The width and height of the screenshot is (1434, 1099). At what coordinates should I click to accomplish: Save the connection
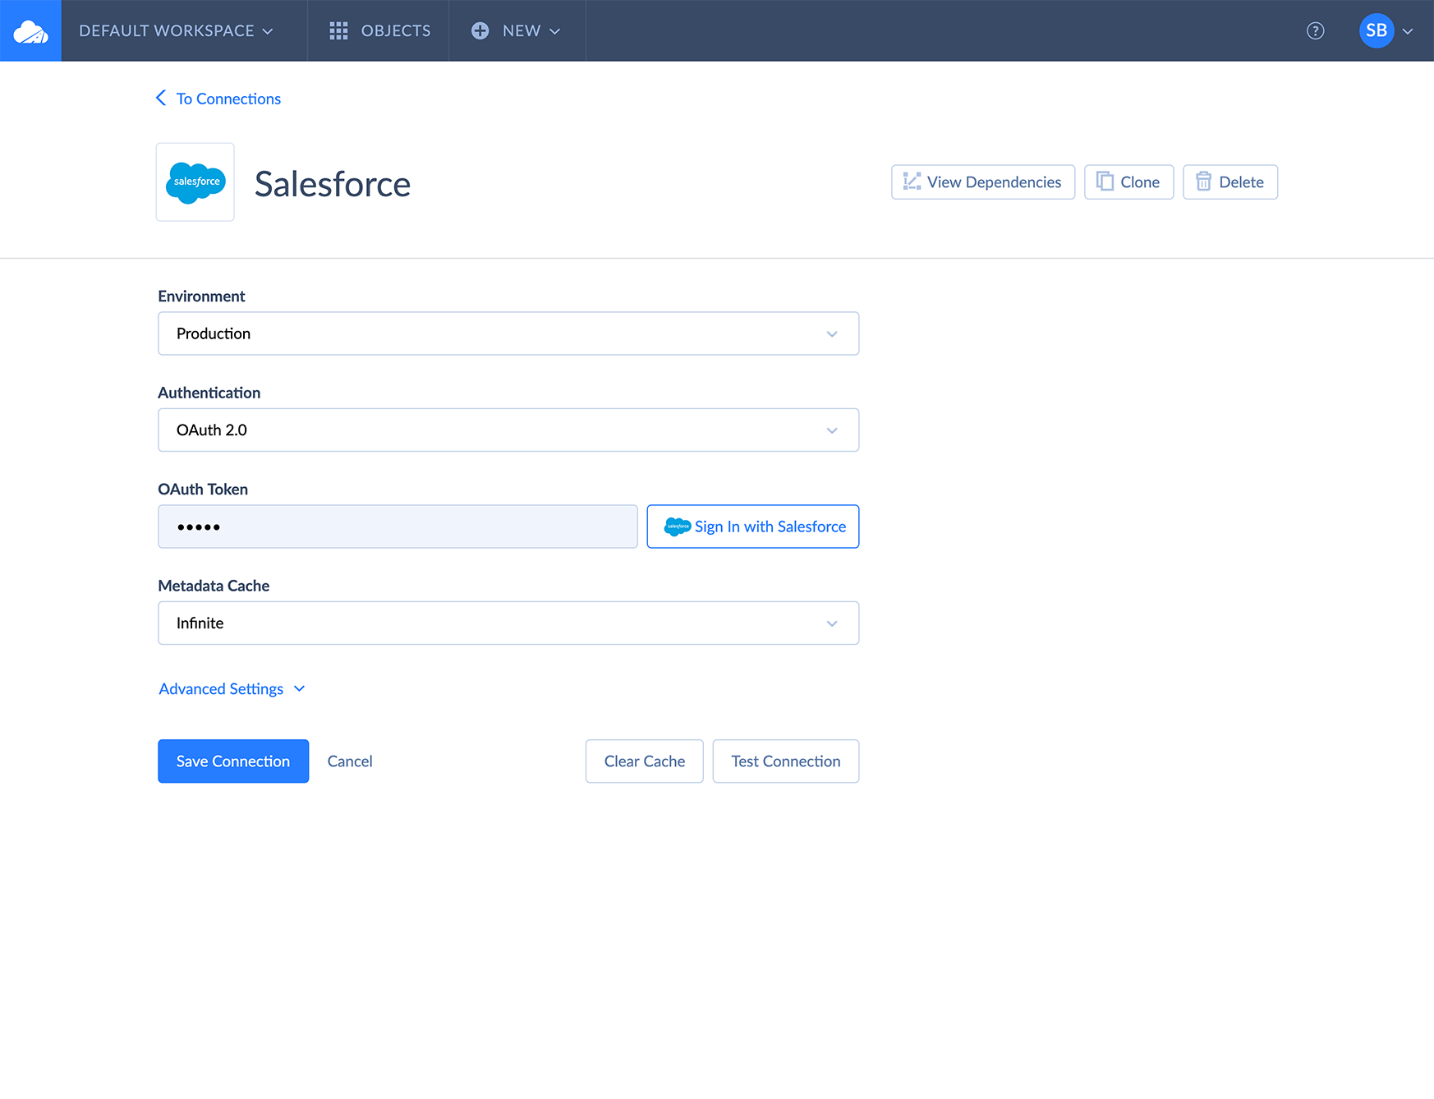(233, 761)
